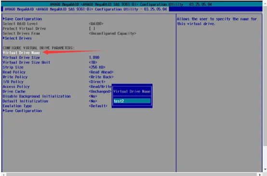Change the Strip Size 256 KB value
Image resolution: width=267 pixels, height=176 pixels.
tap(97, 67)
